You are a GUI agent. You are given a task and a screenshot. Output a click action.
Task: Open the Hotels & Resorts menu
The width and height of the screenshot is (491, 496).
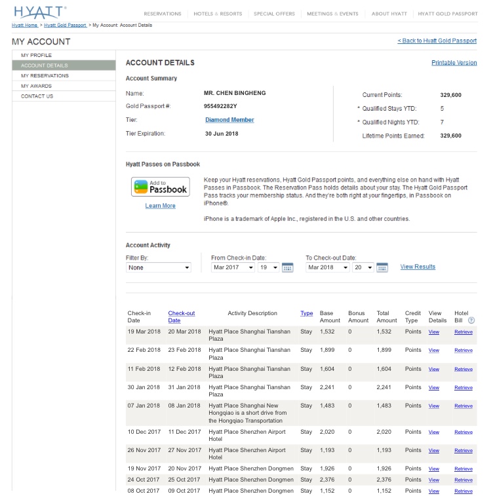point(218,14)
